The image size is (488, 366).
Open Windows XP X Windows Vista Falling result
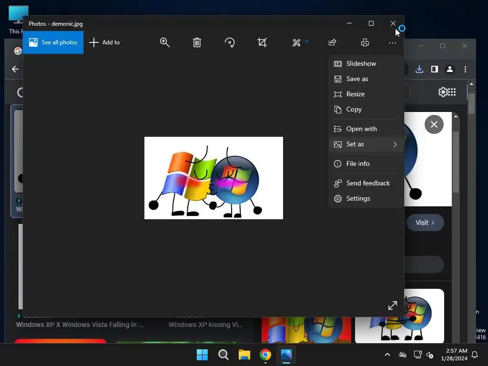80,325
